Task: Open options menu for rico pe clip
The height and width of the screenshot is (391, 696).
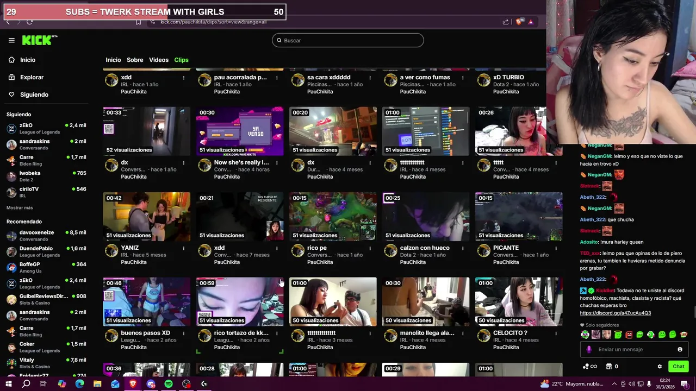Action: [x=370, y=248]
